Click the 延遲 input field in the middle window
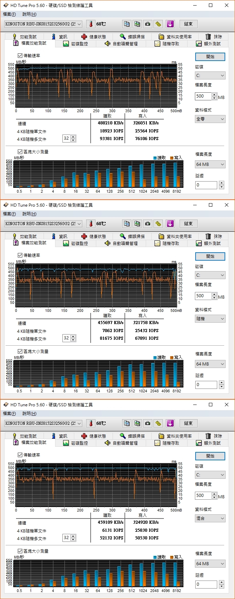The width and height of the screenshot is (235, 599). pyautogui.click(x=206, y=385)
